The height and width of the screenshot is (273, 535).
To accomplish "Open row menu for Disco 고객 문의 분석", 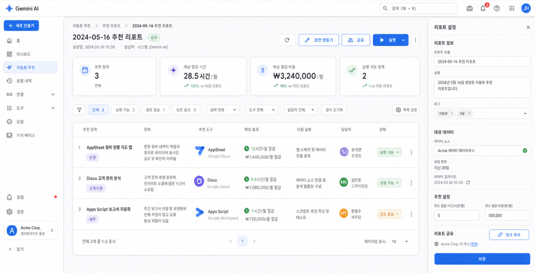I will (411, 183).
